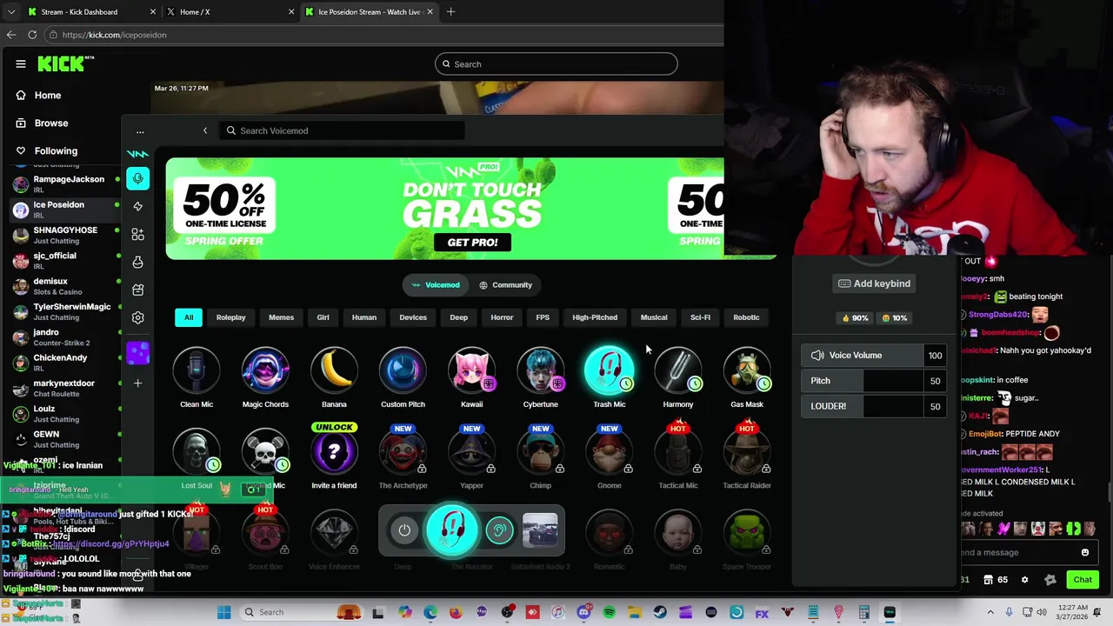Open the flask Voicelab sidebar icon

[137, 262]
